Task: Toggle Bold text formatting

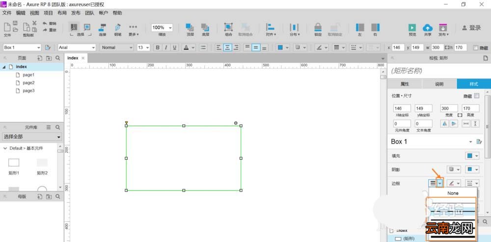Action: click(x=158, y=48)
